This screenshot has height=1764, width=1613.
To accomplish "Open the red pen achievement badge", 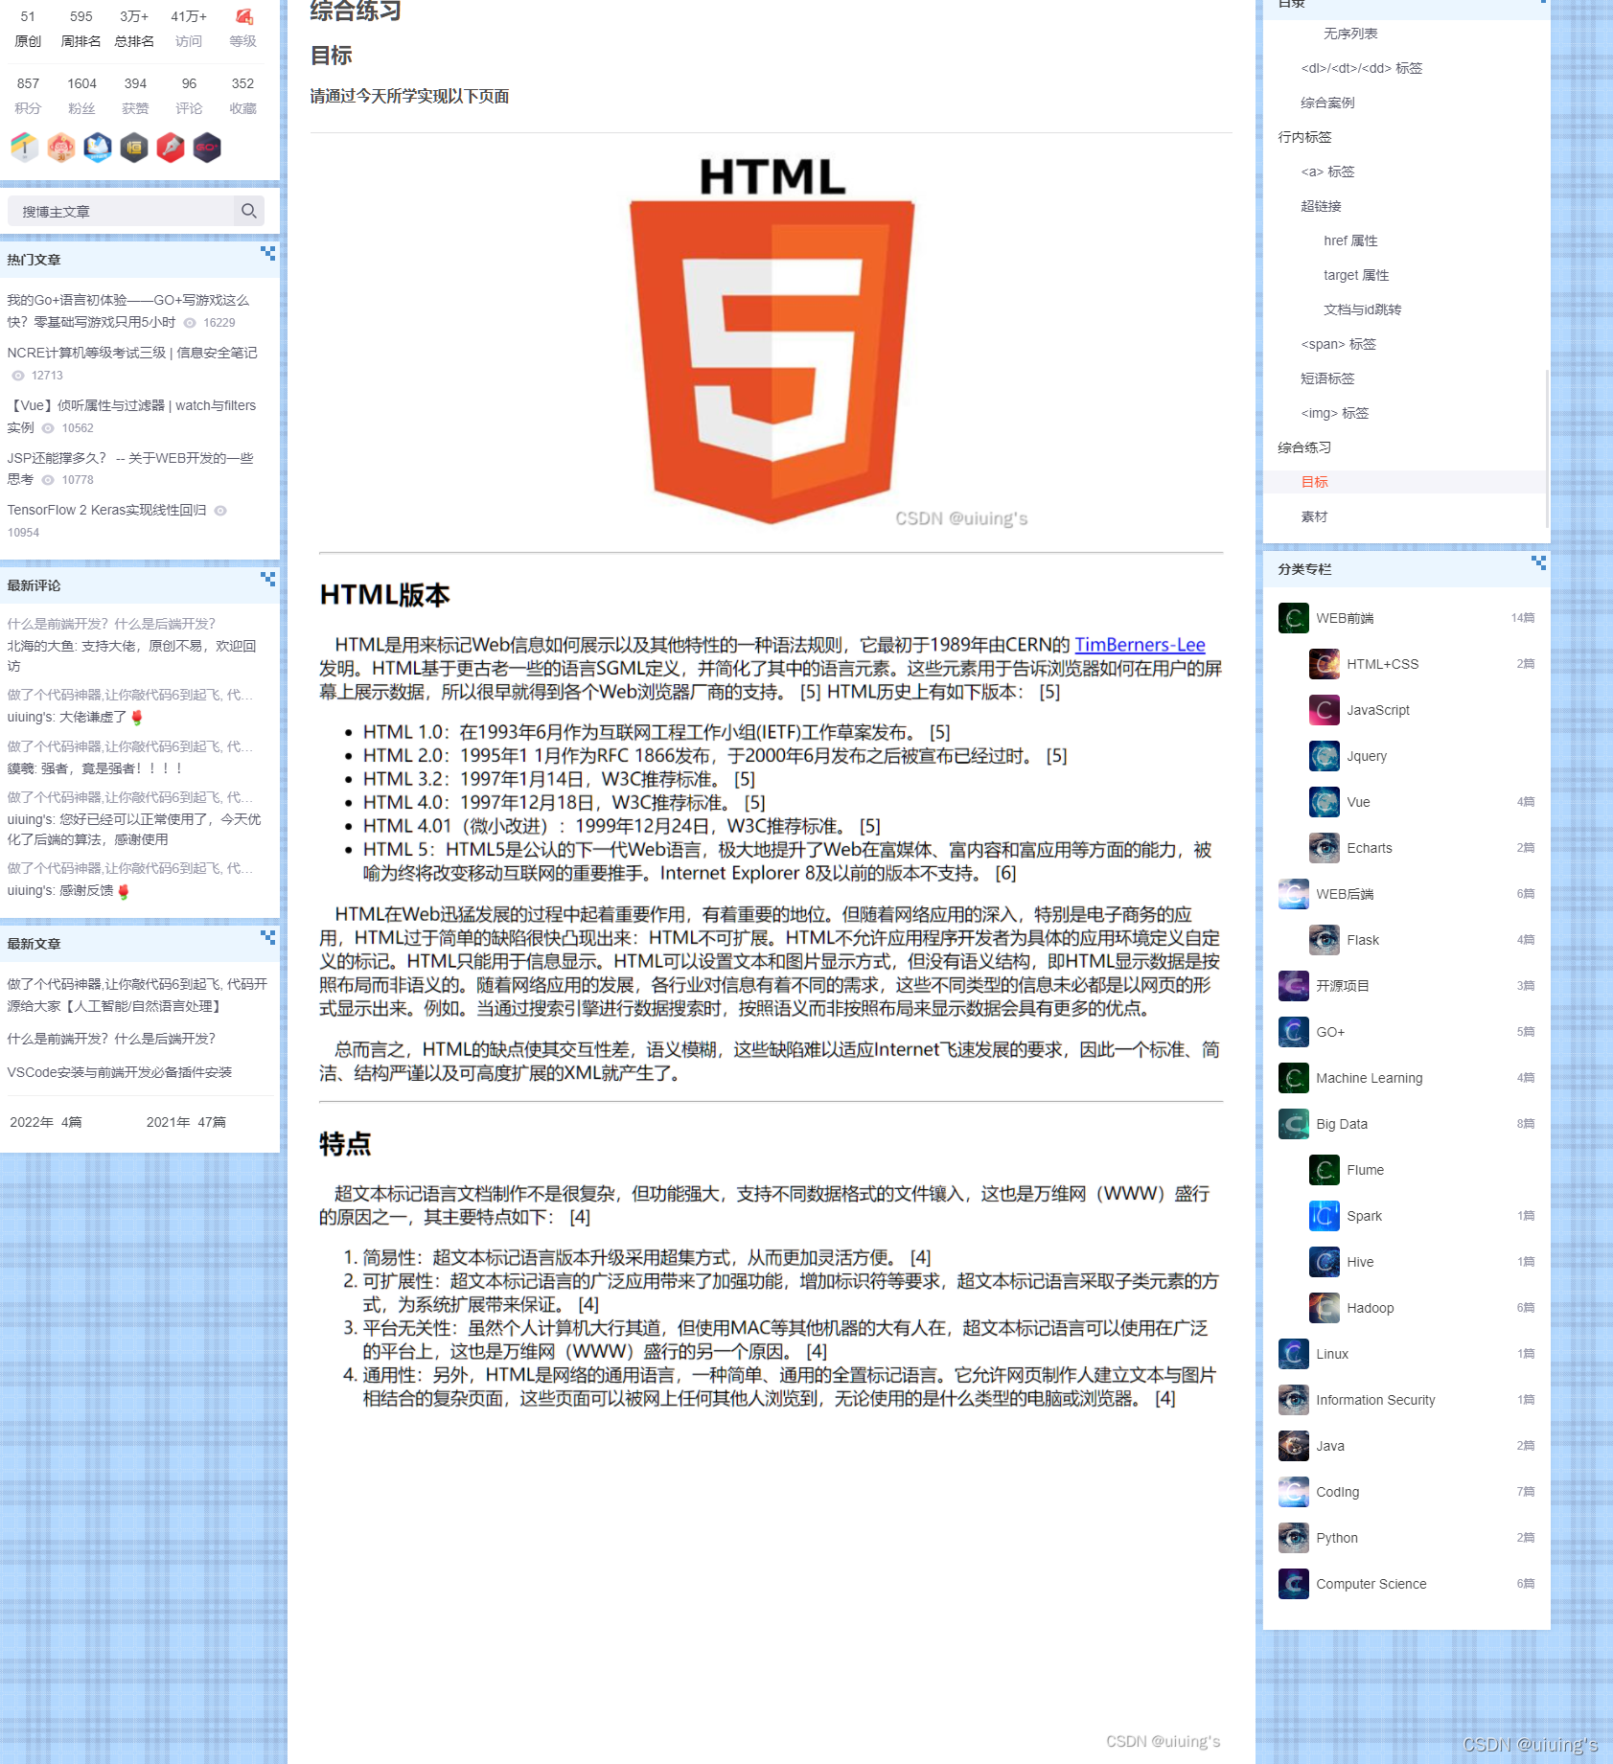I will point(171,147).
